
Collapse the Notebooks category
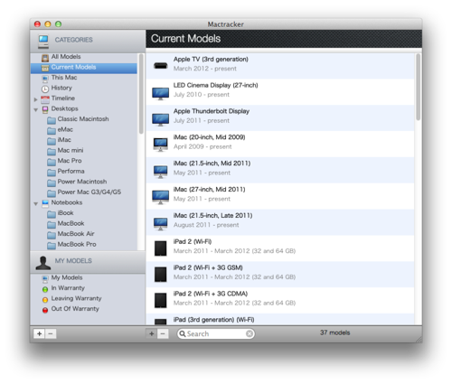click(x=36, y=204)
